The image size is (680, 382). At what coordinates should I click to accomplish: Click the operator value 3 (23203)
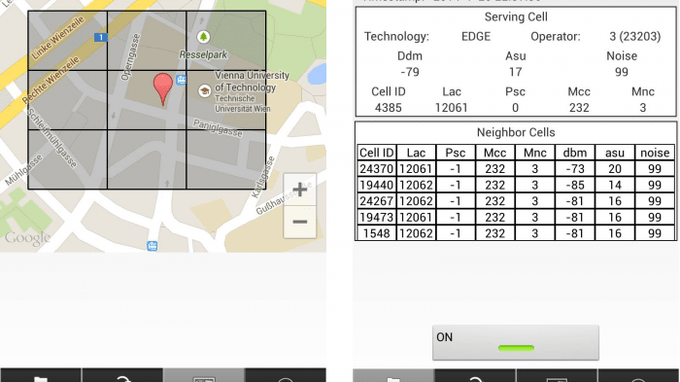[x=635, y=37]
